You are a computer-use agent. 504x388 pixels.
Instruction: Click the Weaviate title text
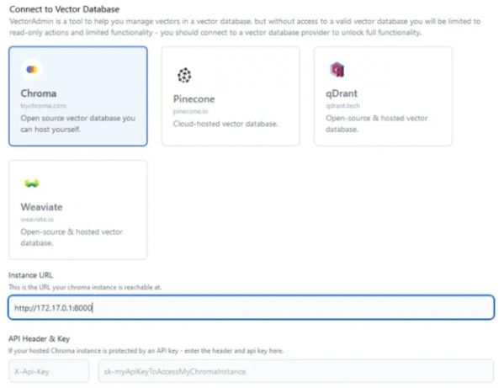[41, 207]
